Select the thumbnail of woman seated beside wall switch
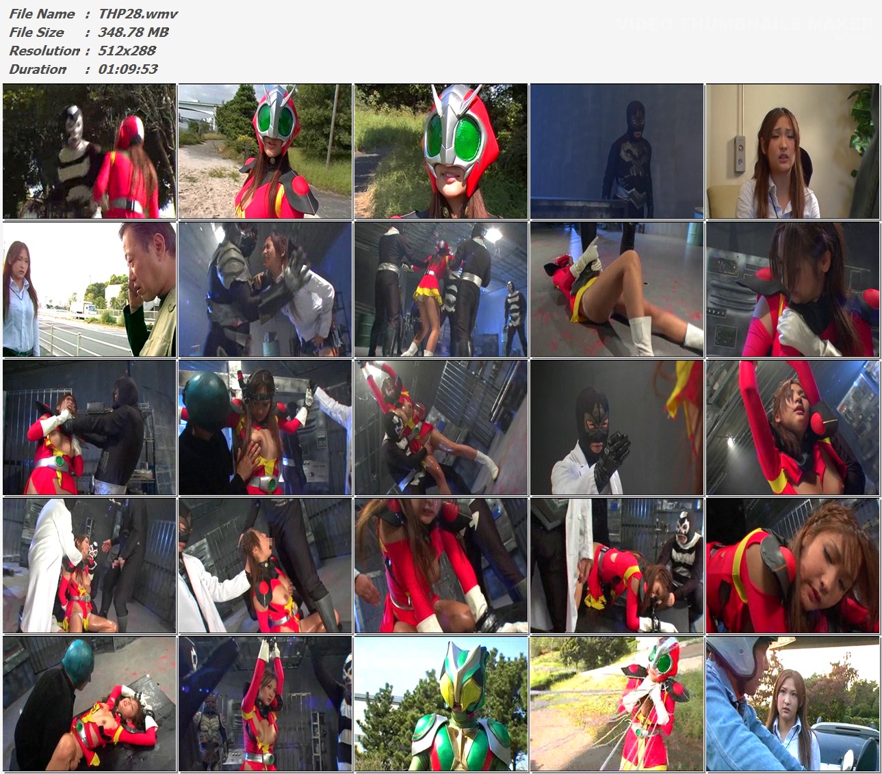The image size is (882, 774). [x=793, y=151]
